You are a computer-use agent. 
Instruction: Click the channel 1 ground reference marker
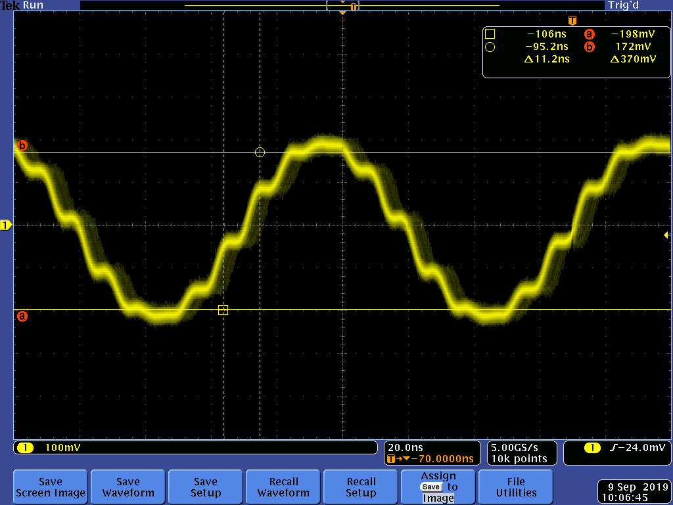tap(6, 225)
